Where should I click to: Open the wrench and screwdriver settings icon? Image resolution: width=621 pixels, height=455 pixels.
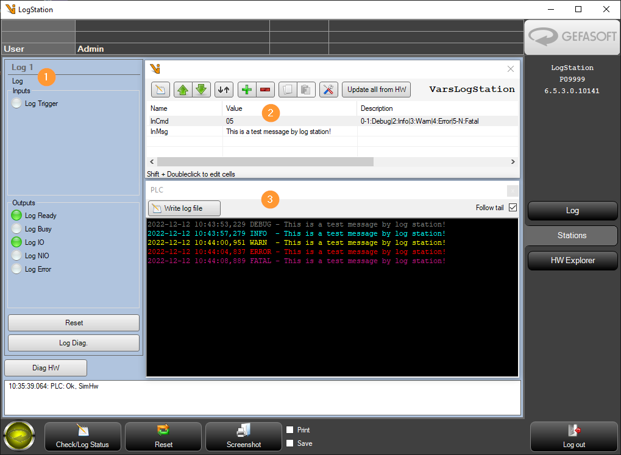tap(328, 90)
